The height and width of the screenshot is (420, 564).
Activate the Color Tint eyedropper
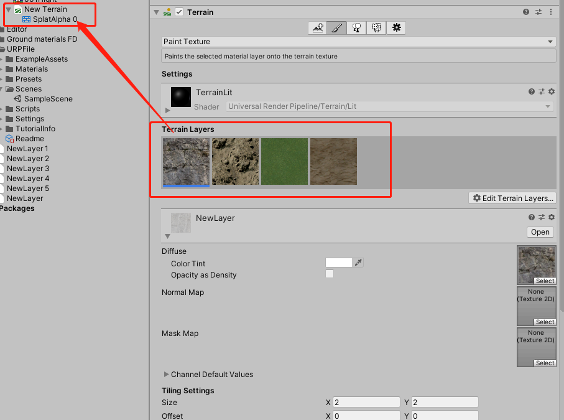tap(359, 263)
